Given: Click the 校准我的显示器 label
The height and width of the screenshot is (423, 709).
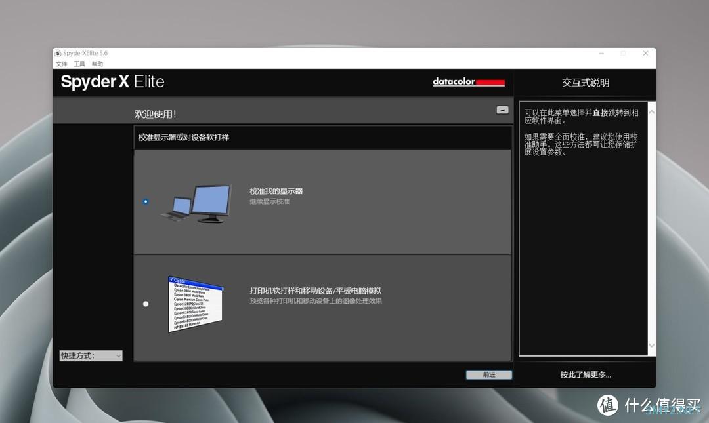Looking at the screenshot, I should (x=276, y=191).
